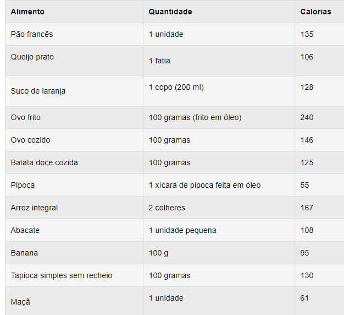
Task: Click the Abacate cell
Action: click(x=25, y=230)
